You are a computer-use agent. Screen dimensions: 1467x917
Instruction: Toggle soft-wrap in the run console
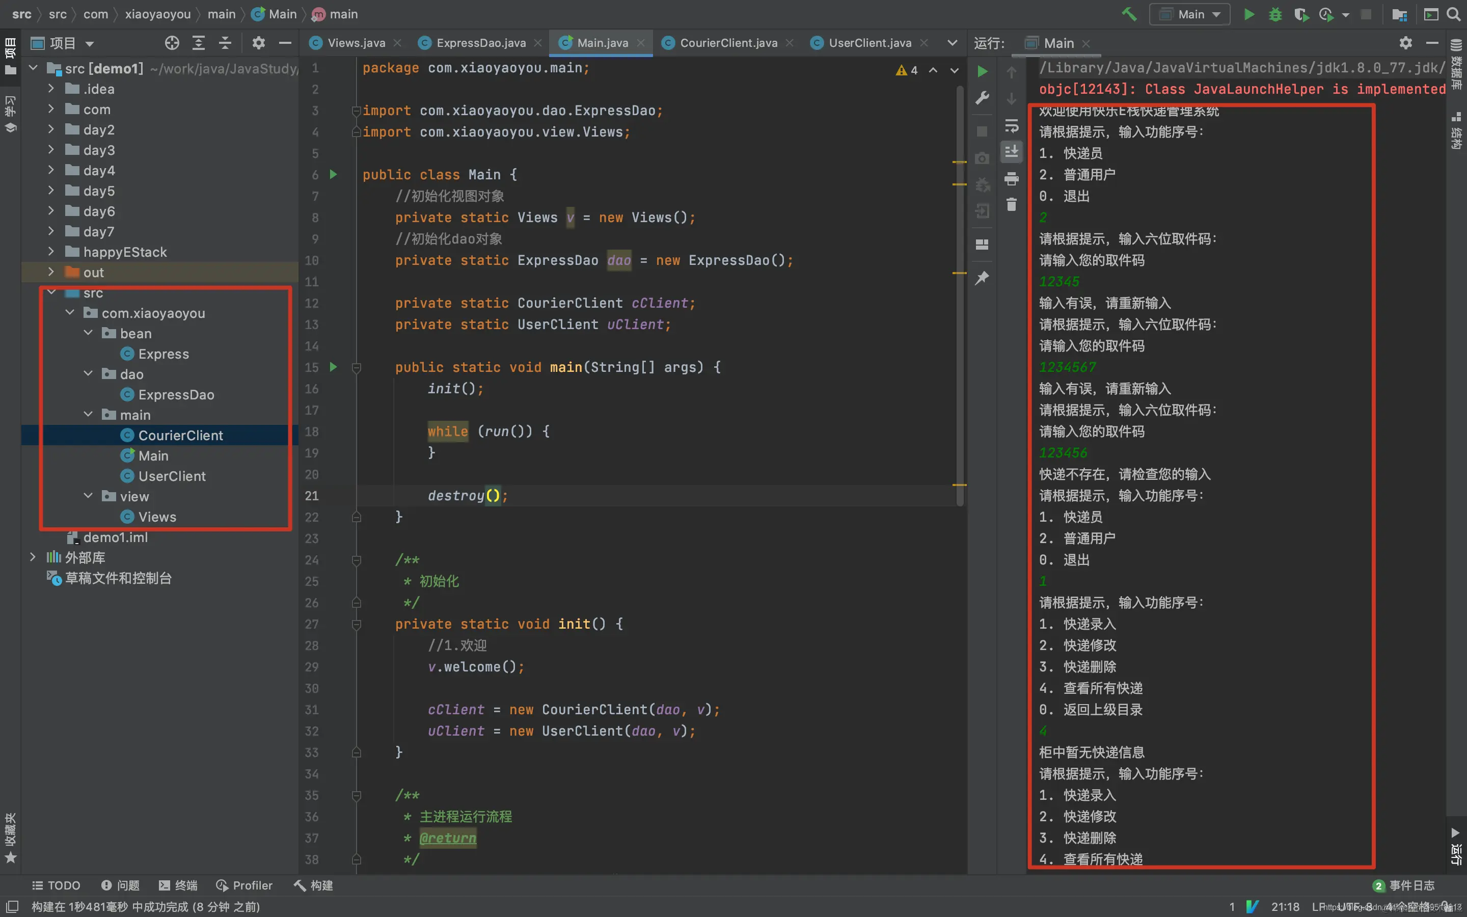[1011, 125]
